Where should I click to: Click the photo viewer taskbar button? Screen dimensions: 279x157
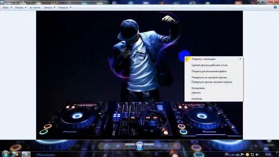(26, 154)
